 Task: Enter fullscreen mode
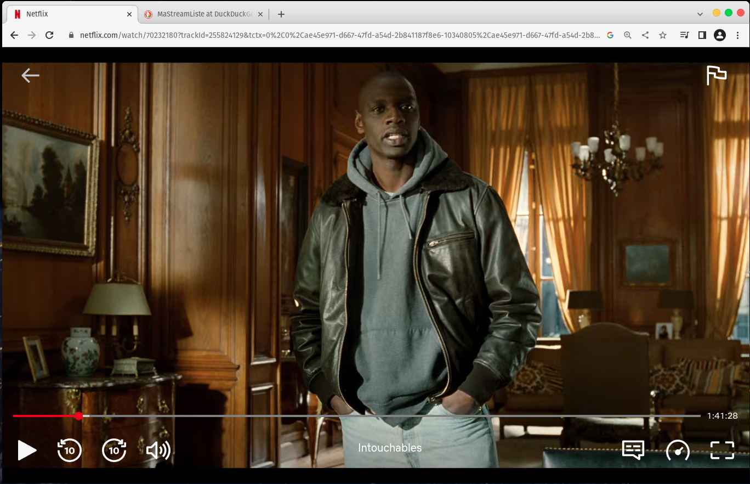pyautogui.click(x=722, y=450)
